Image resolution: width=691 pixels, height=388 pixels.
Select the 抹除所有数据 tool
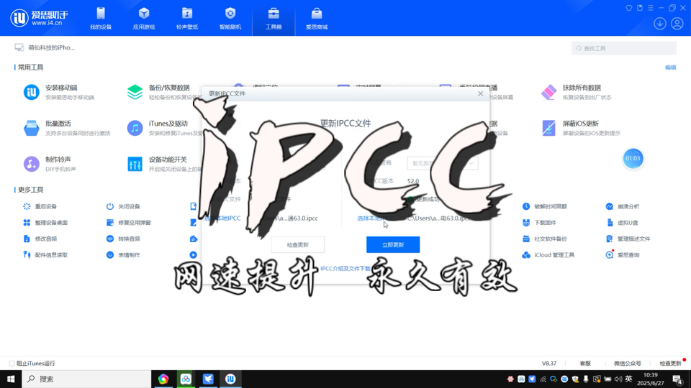point(576,92)
